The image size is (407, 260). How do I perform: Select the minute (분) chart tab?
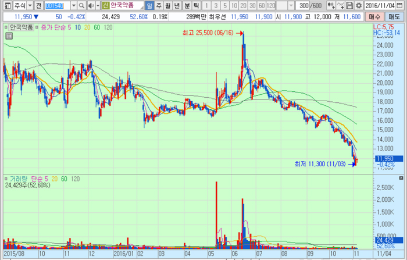(x=187, y=5)
